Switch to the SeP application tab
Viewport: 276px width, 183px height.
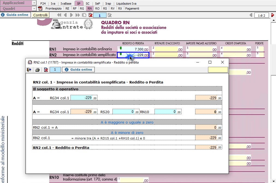pos(97,4)
